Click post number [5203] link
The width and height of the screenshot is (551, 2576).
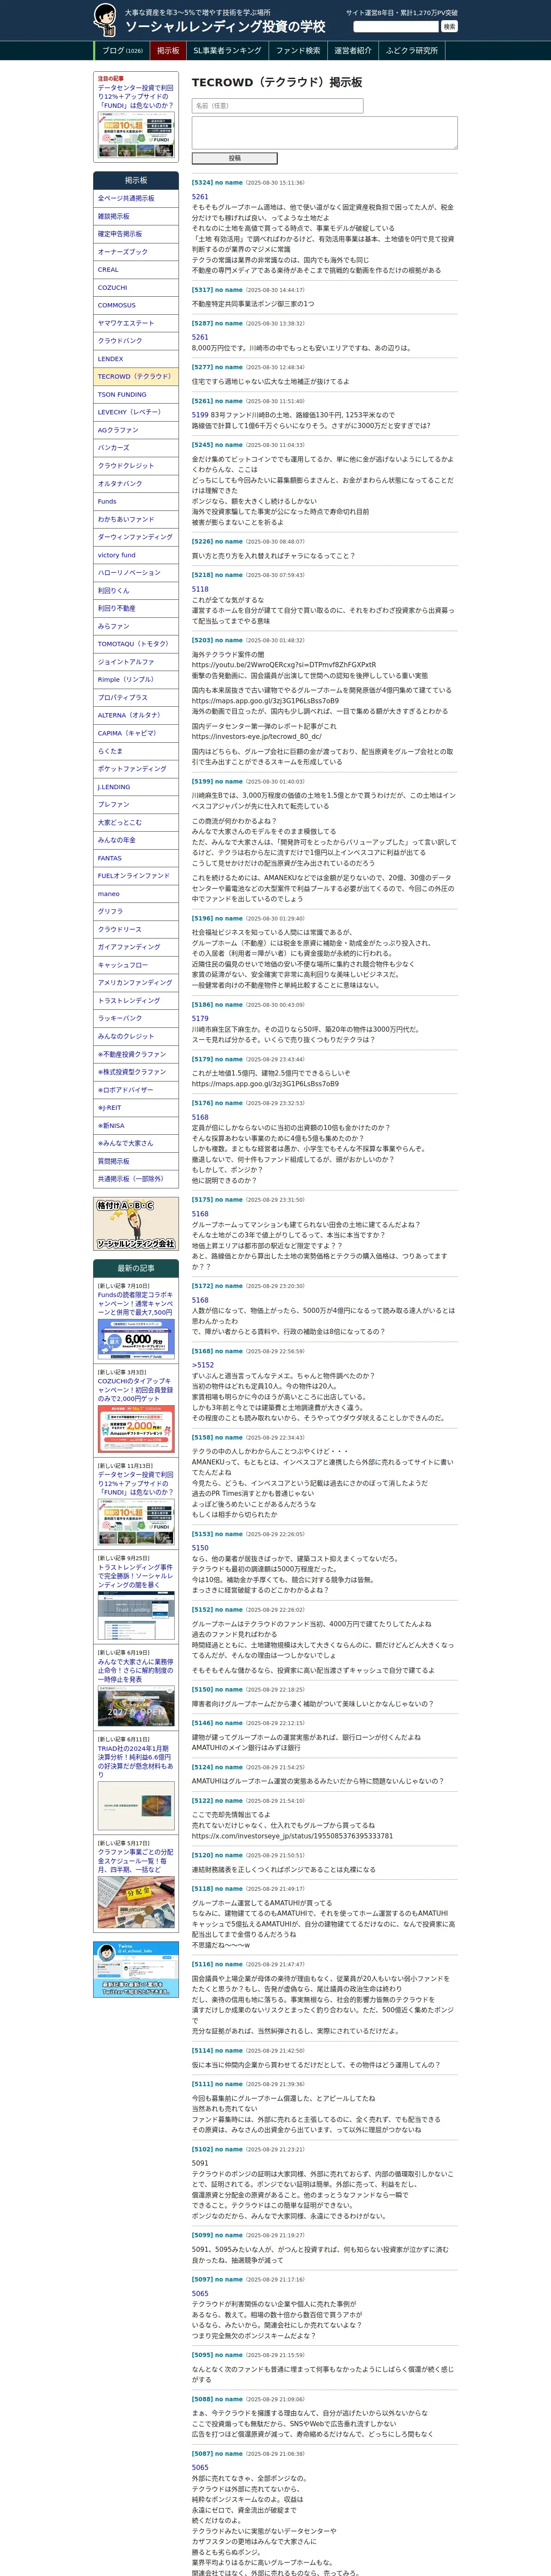(x=202, y=640)
